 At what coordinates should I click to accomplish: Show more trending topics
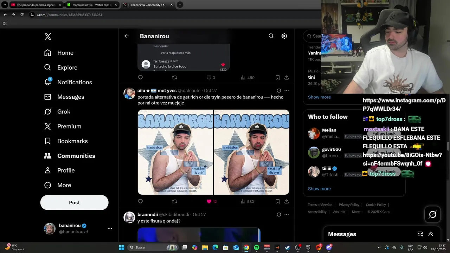click(319, 97)
